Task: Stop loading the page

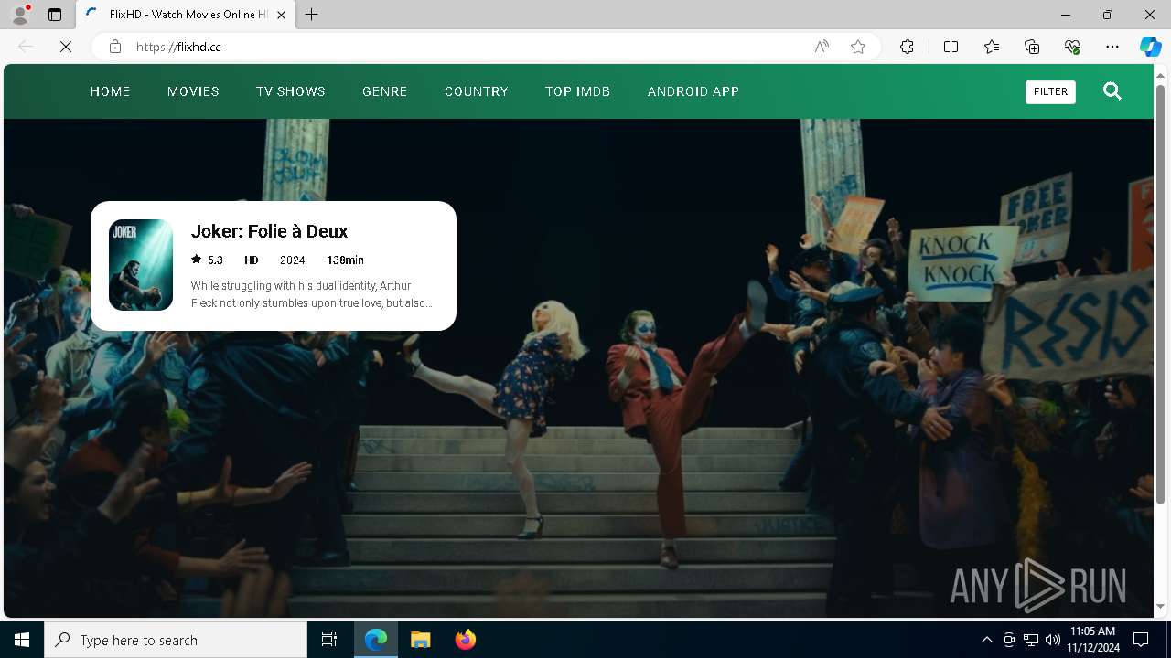Action: tap(66, 47)
